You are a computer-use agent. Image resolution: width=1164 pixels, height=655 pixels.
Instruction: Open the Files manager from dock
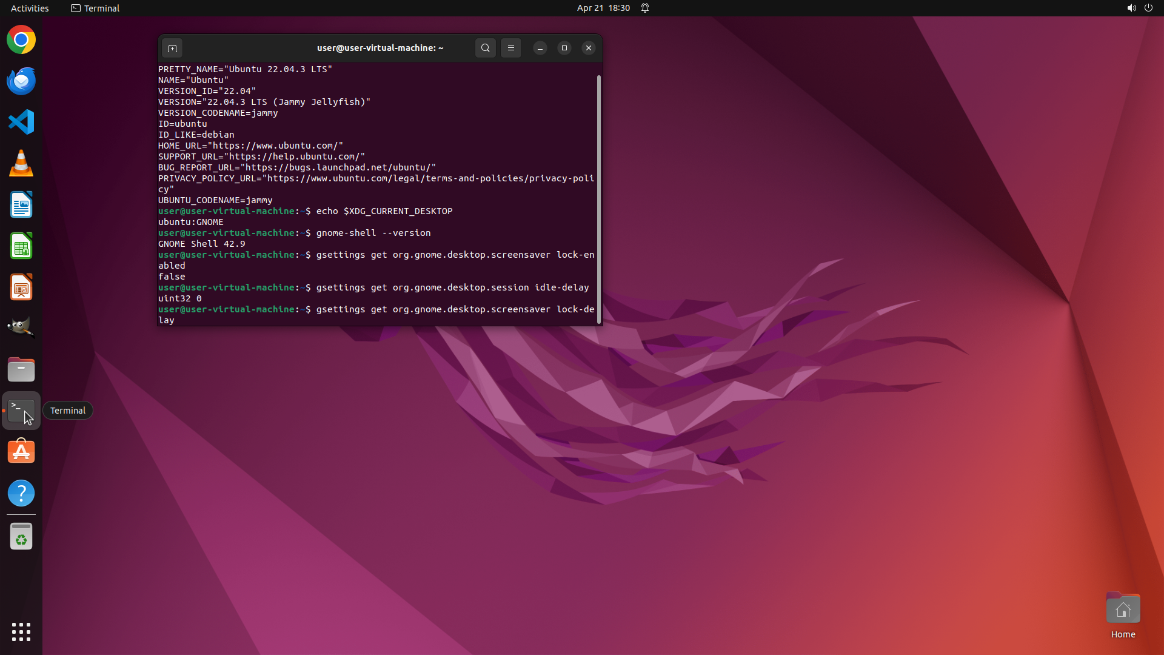click(x=21, y=369)
